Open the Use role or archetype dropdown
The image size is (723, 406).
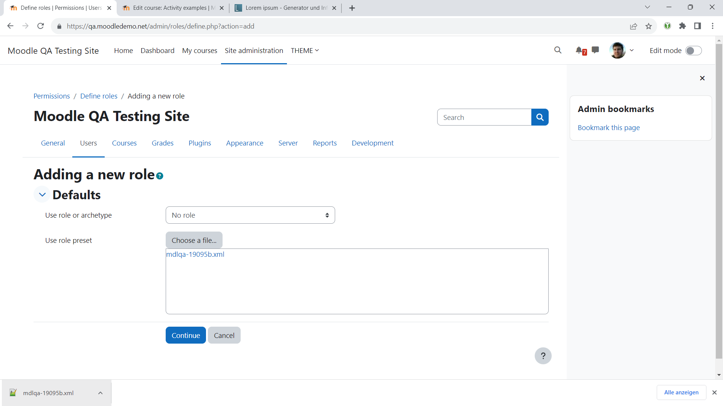tap(250, 215)
